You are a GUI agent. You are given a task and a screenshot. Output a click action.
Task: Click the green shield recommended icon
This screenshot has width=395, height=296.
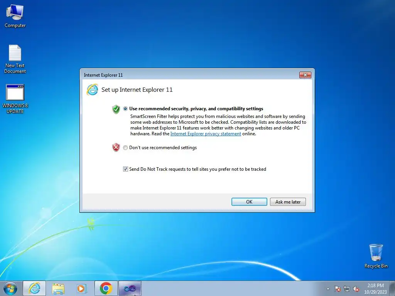(116, 109)
